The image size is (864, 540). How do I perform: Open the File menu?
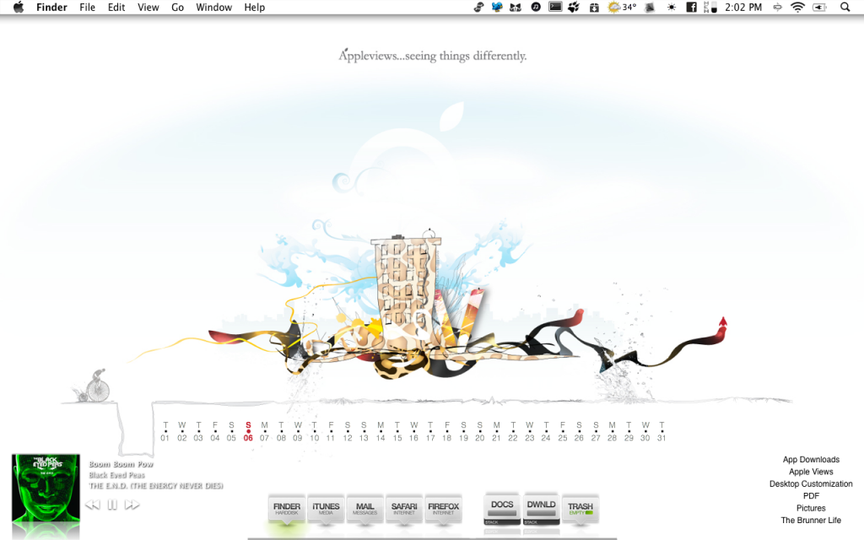point(87,7)
